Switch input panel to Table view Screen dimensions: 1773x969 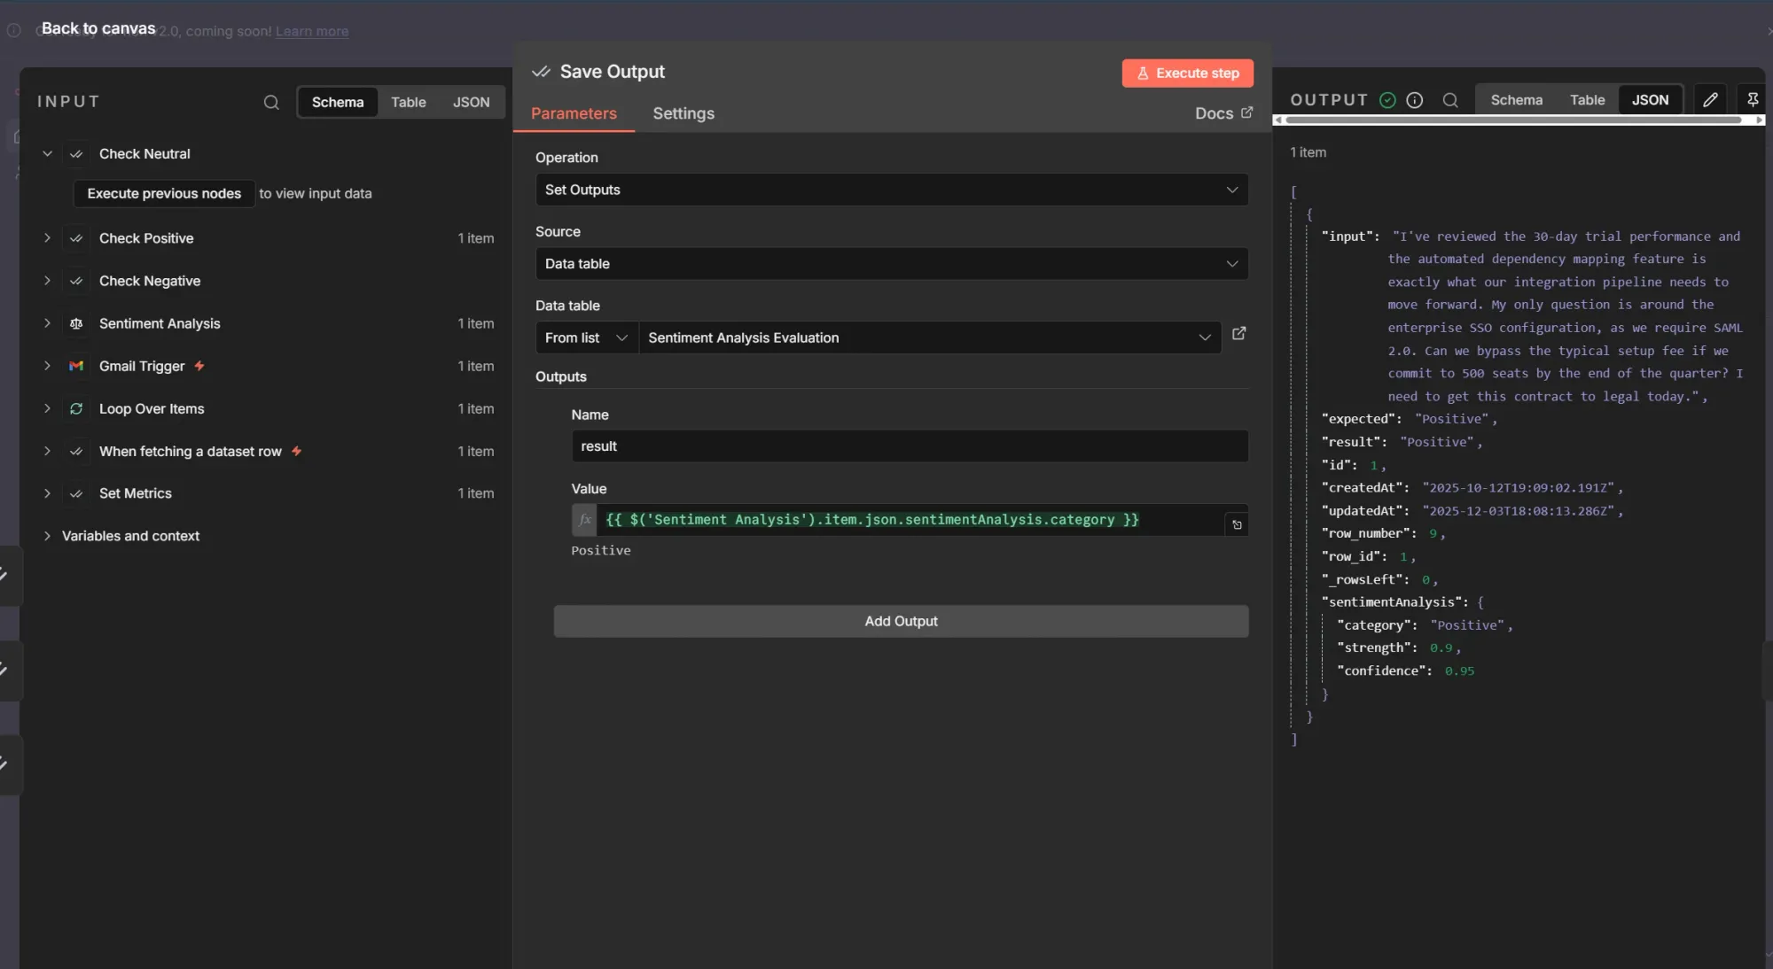(x=408, y=102)
